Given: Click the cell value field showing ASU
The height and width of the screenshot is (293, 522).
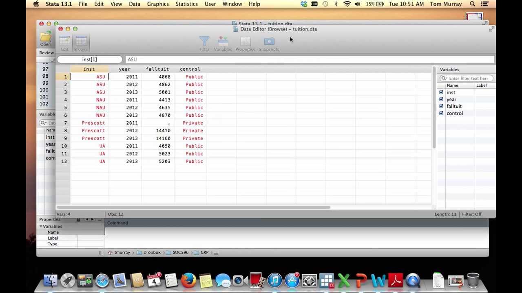Looking at the screenshot, I should click(309, 59).
